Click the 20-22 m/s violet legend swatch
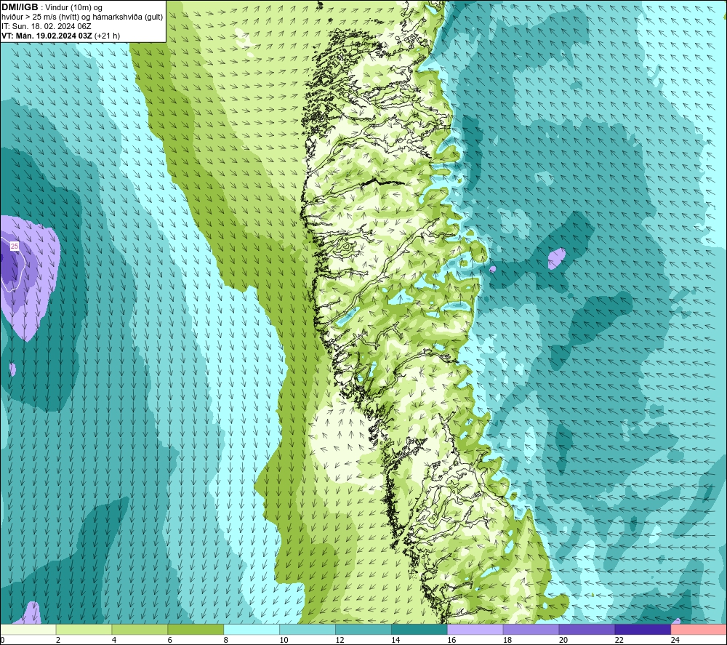The width and height of the screenshot is (727, 645). point(587,629)
